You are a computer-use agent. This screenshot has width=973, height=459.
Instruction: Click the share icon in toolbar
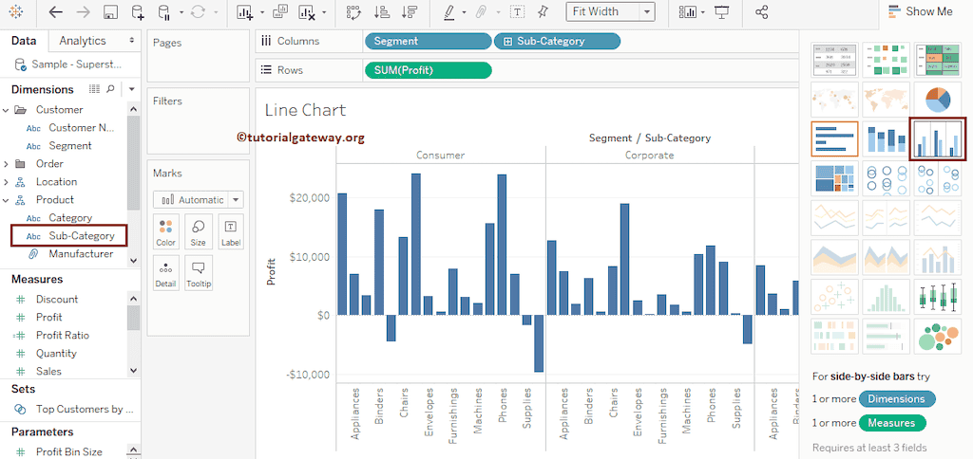pyautogui.click(x=761, y=12)
